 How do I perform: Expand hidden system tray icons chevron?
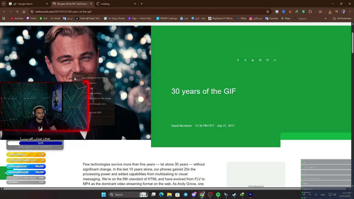point(310,195)
